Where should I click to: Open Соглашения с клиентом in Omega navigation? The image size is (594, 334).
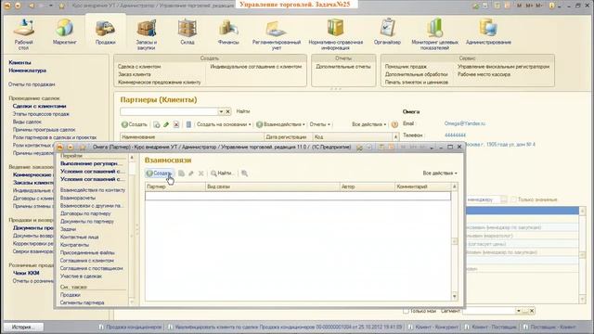[87, 261]
